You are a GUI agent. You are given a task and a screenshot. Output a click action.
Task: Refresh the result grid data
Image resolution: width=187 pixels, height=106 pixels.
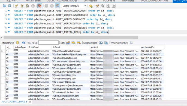pyautogui.click(x=23, y=43)
